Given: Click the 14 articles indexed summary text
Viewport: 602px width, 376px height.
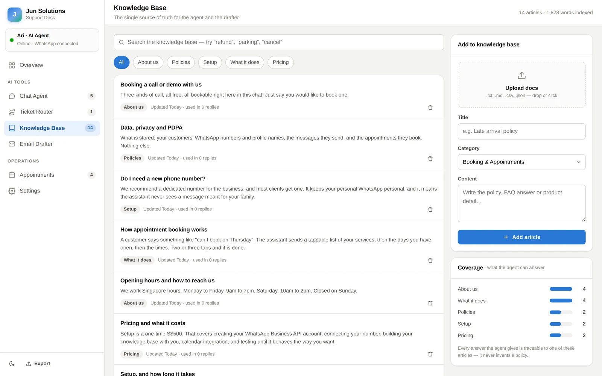Looking at the screenshot, I should point(556,13).
